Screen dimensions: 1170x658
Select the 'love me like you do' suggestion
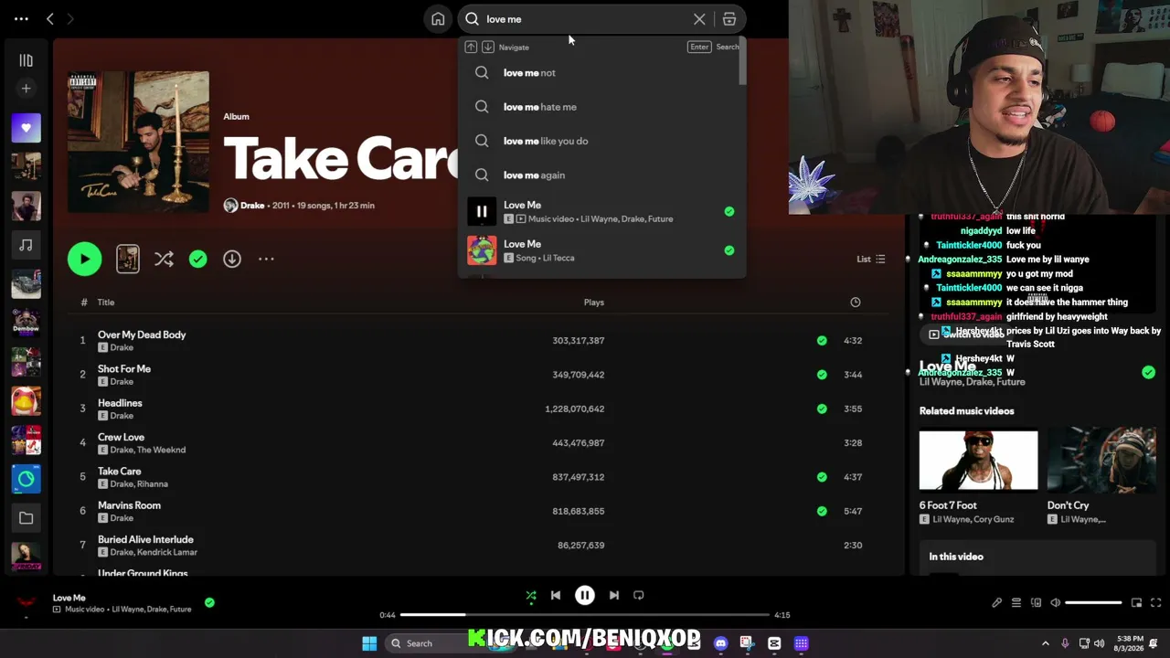click(x=602, y=141)
